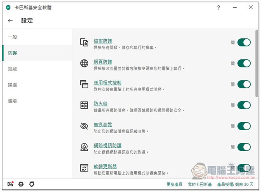Click the vertical scrollbar thumb
This screenshot has height=192, width=261.
coord(257,63)
